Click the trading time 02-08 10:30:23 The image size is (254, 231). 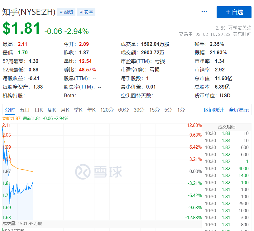tap(213, 34)
